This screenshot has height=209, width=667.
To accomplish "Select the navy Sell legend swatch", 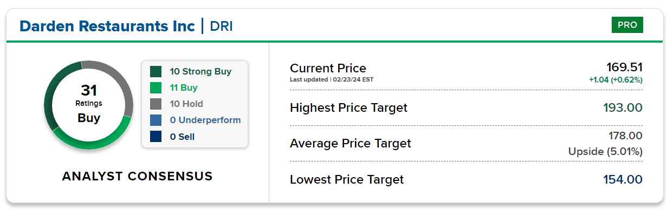I will click(x=156, y=137).
